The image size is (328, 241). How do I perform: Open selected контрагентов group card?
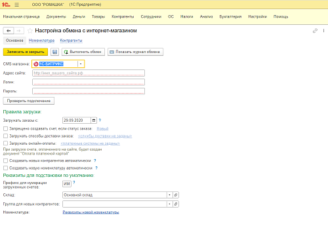point(176,204)
